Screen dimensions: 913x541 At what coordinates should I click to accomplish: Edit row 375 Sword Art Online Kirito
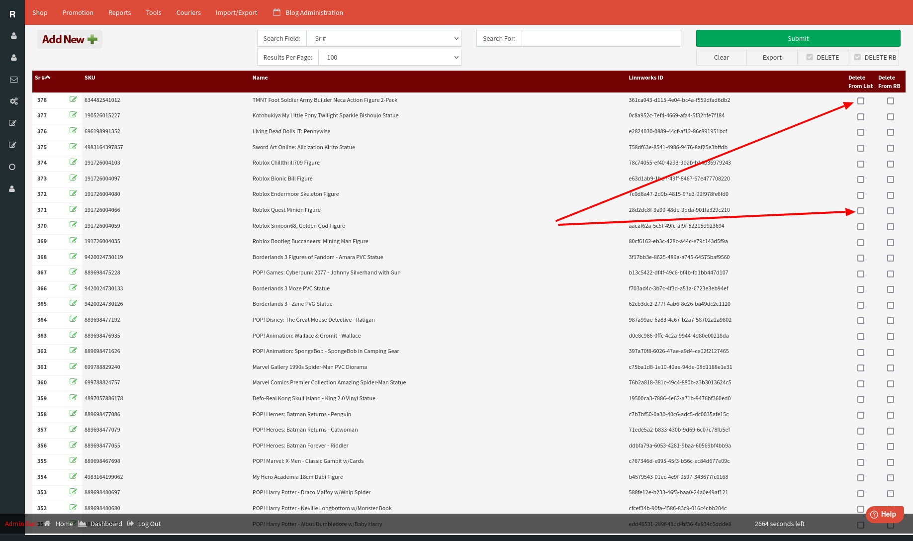pos(73,146)
